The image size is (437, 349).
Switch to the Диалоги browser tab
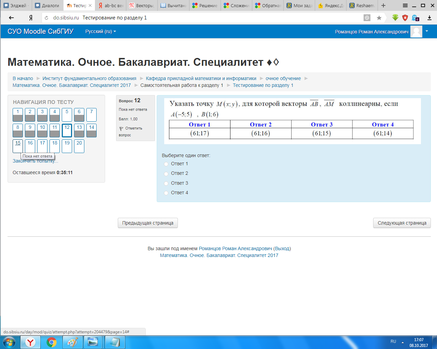[47, 5]
